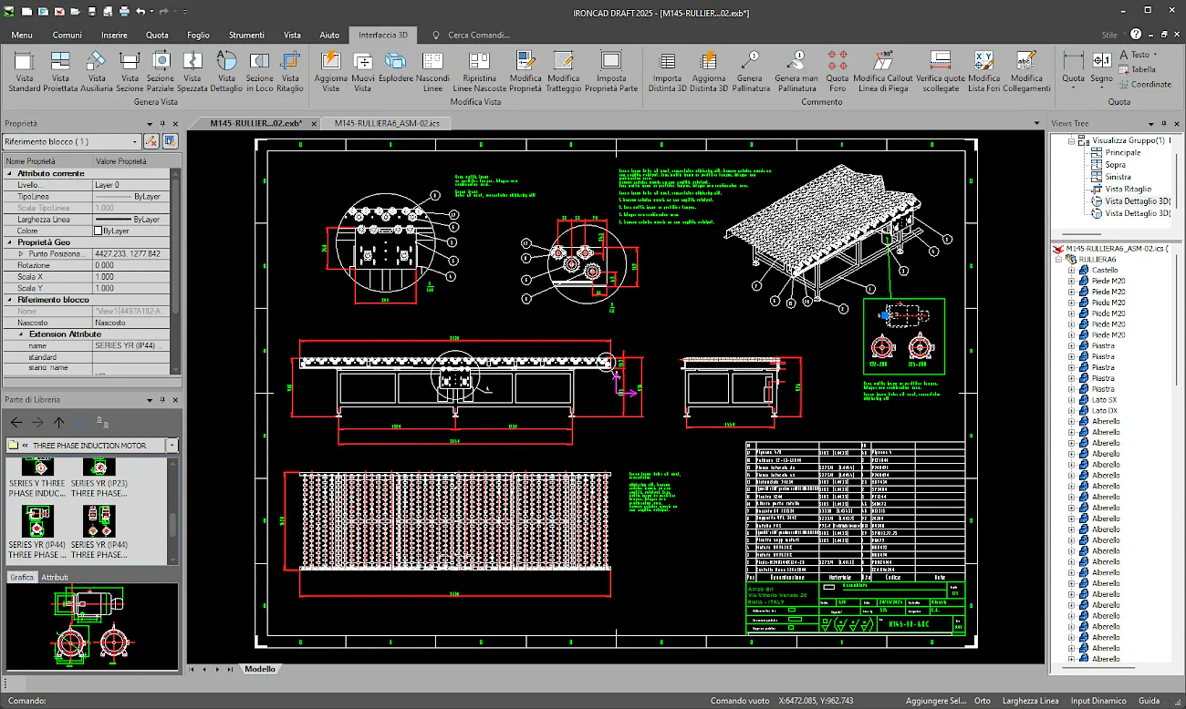1186x709 pixels.
Task: Toggle Input Dinamico in status bar
Action: 1098,701
